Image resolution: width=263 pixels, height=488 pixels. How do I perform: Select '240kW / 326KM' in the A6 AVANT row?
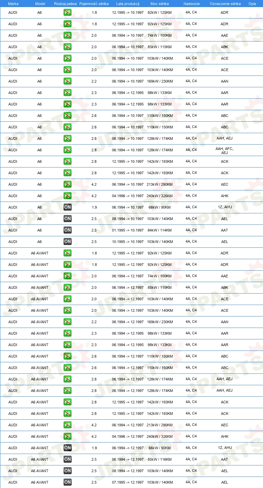click(160, 436)
